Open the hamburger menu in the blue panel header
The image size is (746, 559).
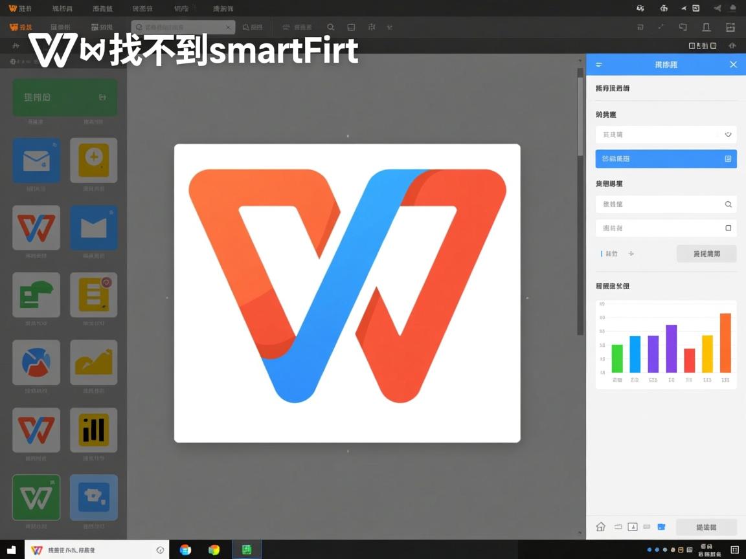point(598,64)
